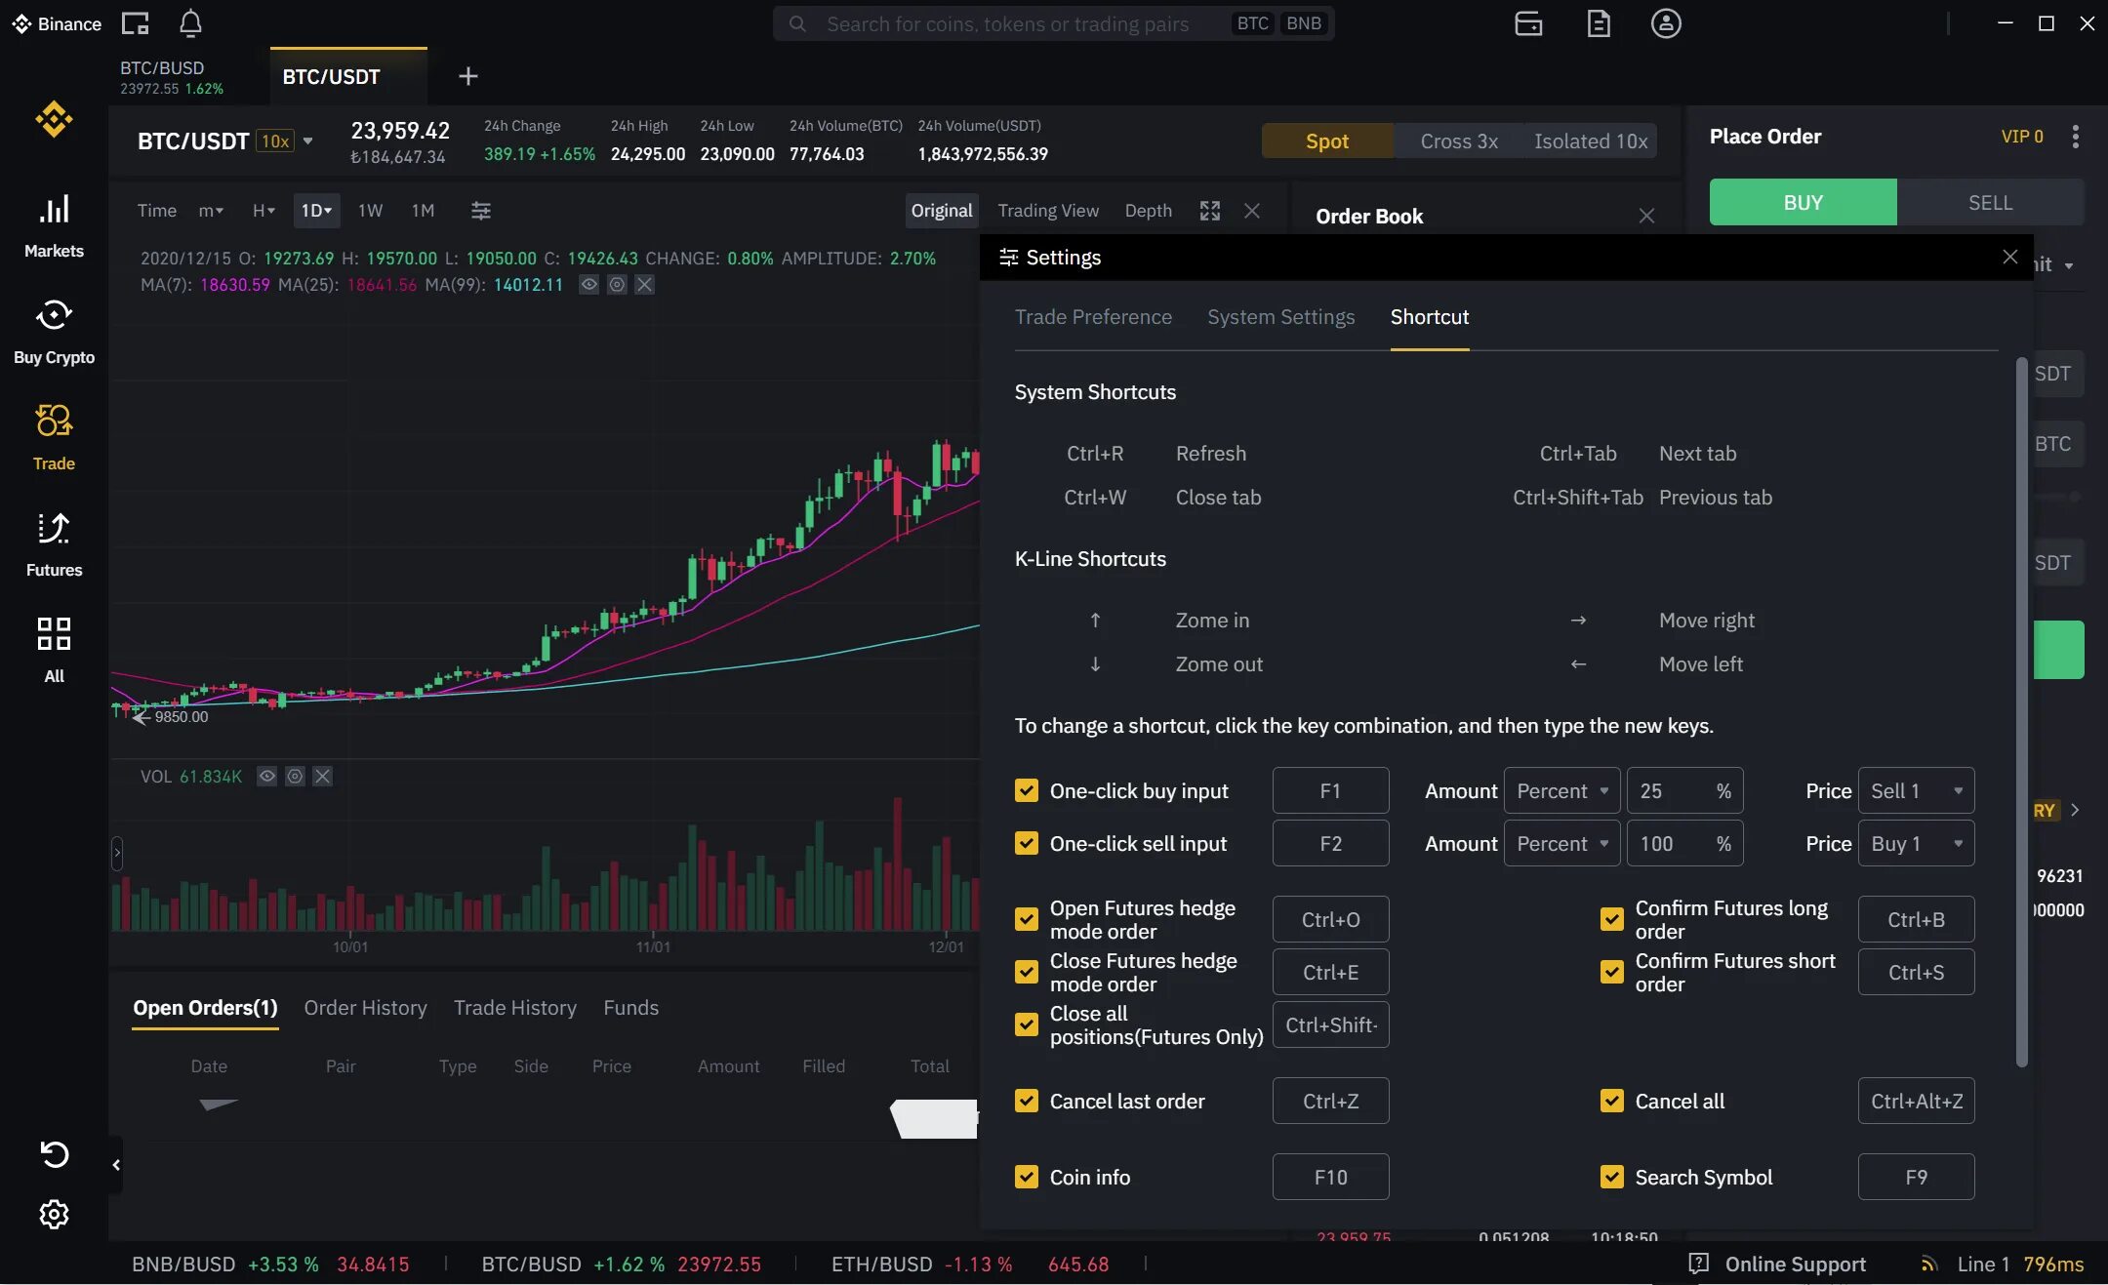2108x1285 pixels.
Task: Switch to Trade Preference tab
Action: (x=1093, y=317)
